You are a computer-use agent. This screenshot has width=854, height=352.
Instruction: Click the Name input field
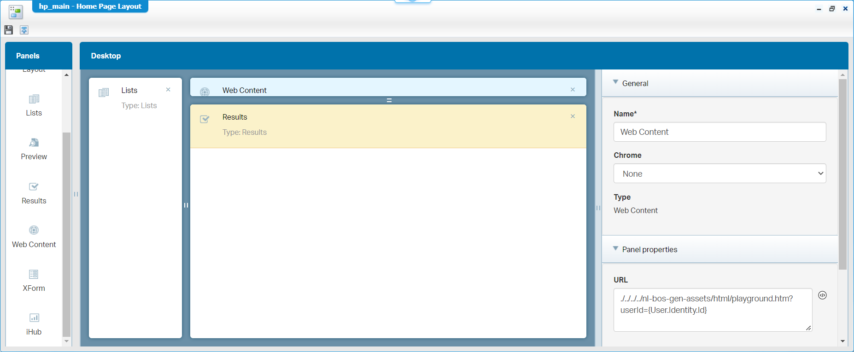click(x=719, y=132)
